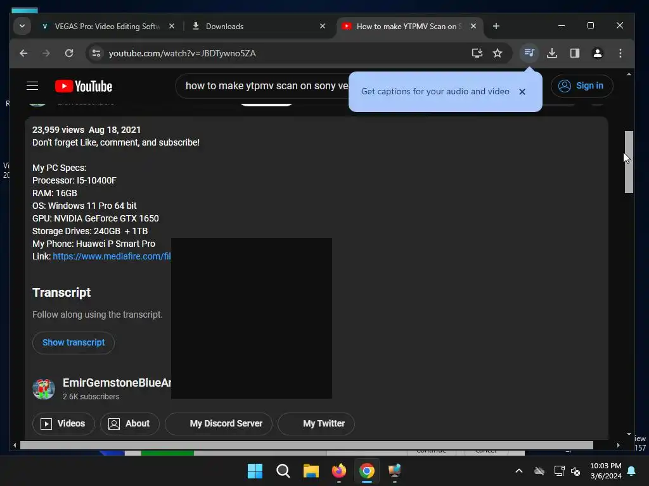
Task: Click the scrollbar up arrow
Action: point(629,75)
